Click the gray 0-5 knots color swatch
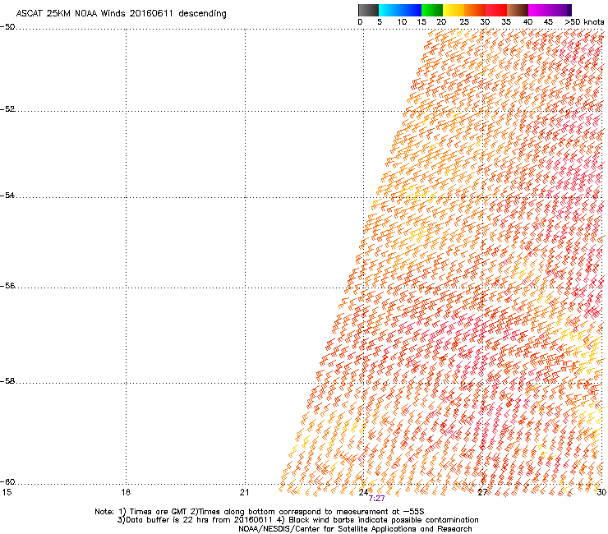 [x=368, y=10]
